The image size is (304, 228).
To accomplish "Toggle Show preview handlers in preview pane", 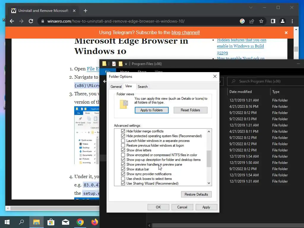I will tap(123, 164).
